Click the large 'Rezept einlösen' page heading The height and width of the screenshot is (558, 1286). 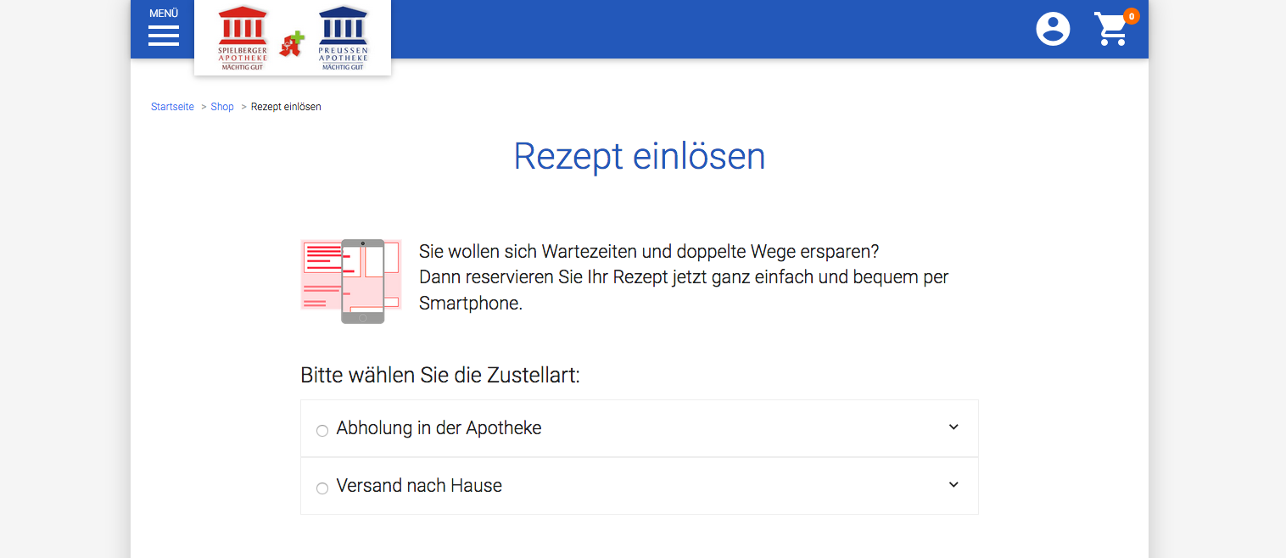pyautogui.click(x=640, y=157)
